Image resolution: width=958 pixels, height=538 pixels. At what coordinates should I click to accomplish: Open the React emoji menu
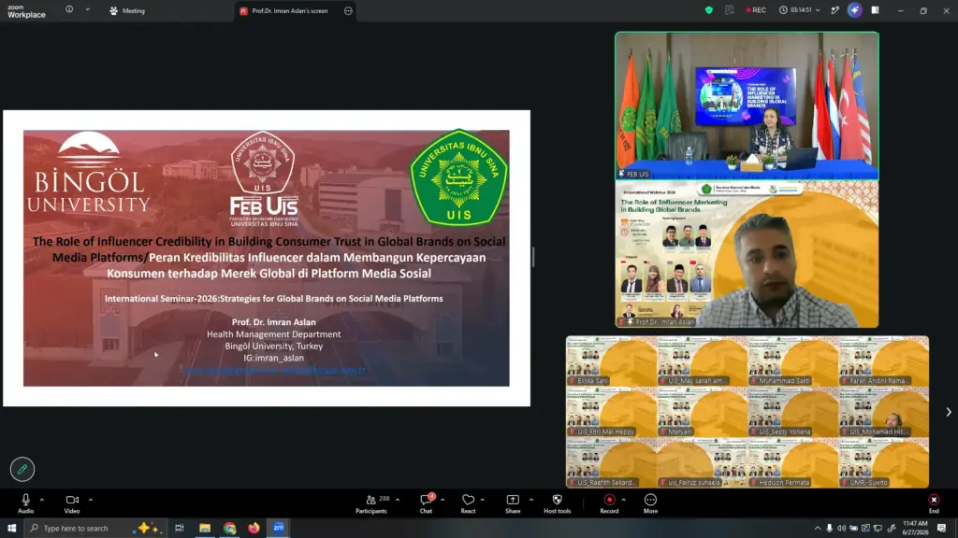click(468, 503)
